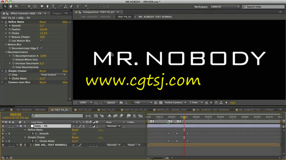
Task: Click the ADJL - FX layer label color
Action: pos(21,126)
